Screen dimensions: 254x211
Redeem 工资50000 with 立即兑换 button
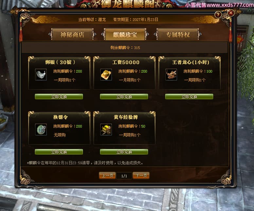[124, 97]
